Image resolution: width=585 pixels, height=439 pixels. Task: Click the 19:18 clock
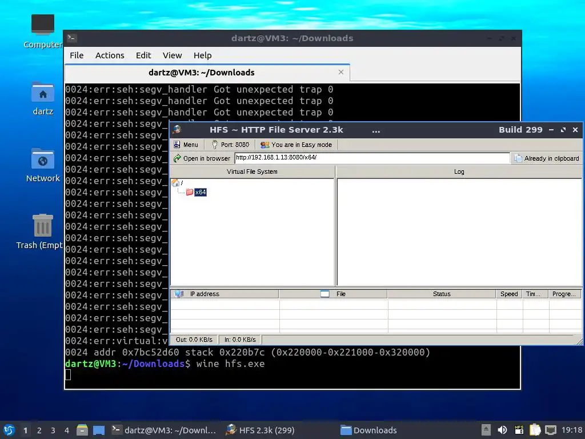(x=571, y=430)
